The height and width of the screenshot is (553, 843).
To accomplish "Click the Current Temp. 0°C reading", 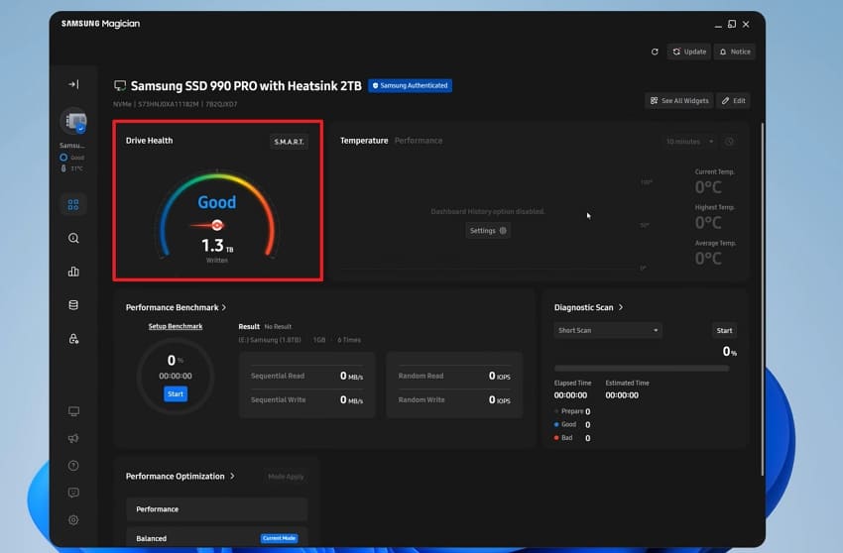I will click(708, 187).
